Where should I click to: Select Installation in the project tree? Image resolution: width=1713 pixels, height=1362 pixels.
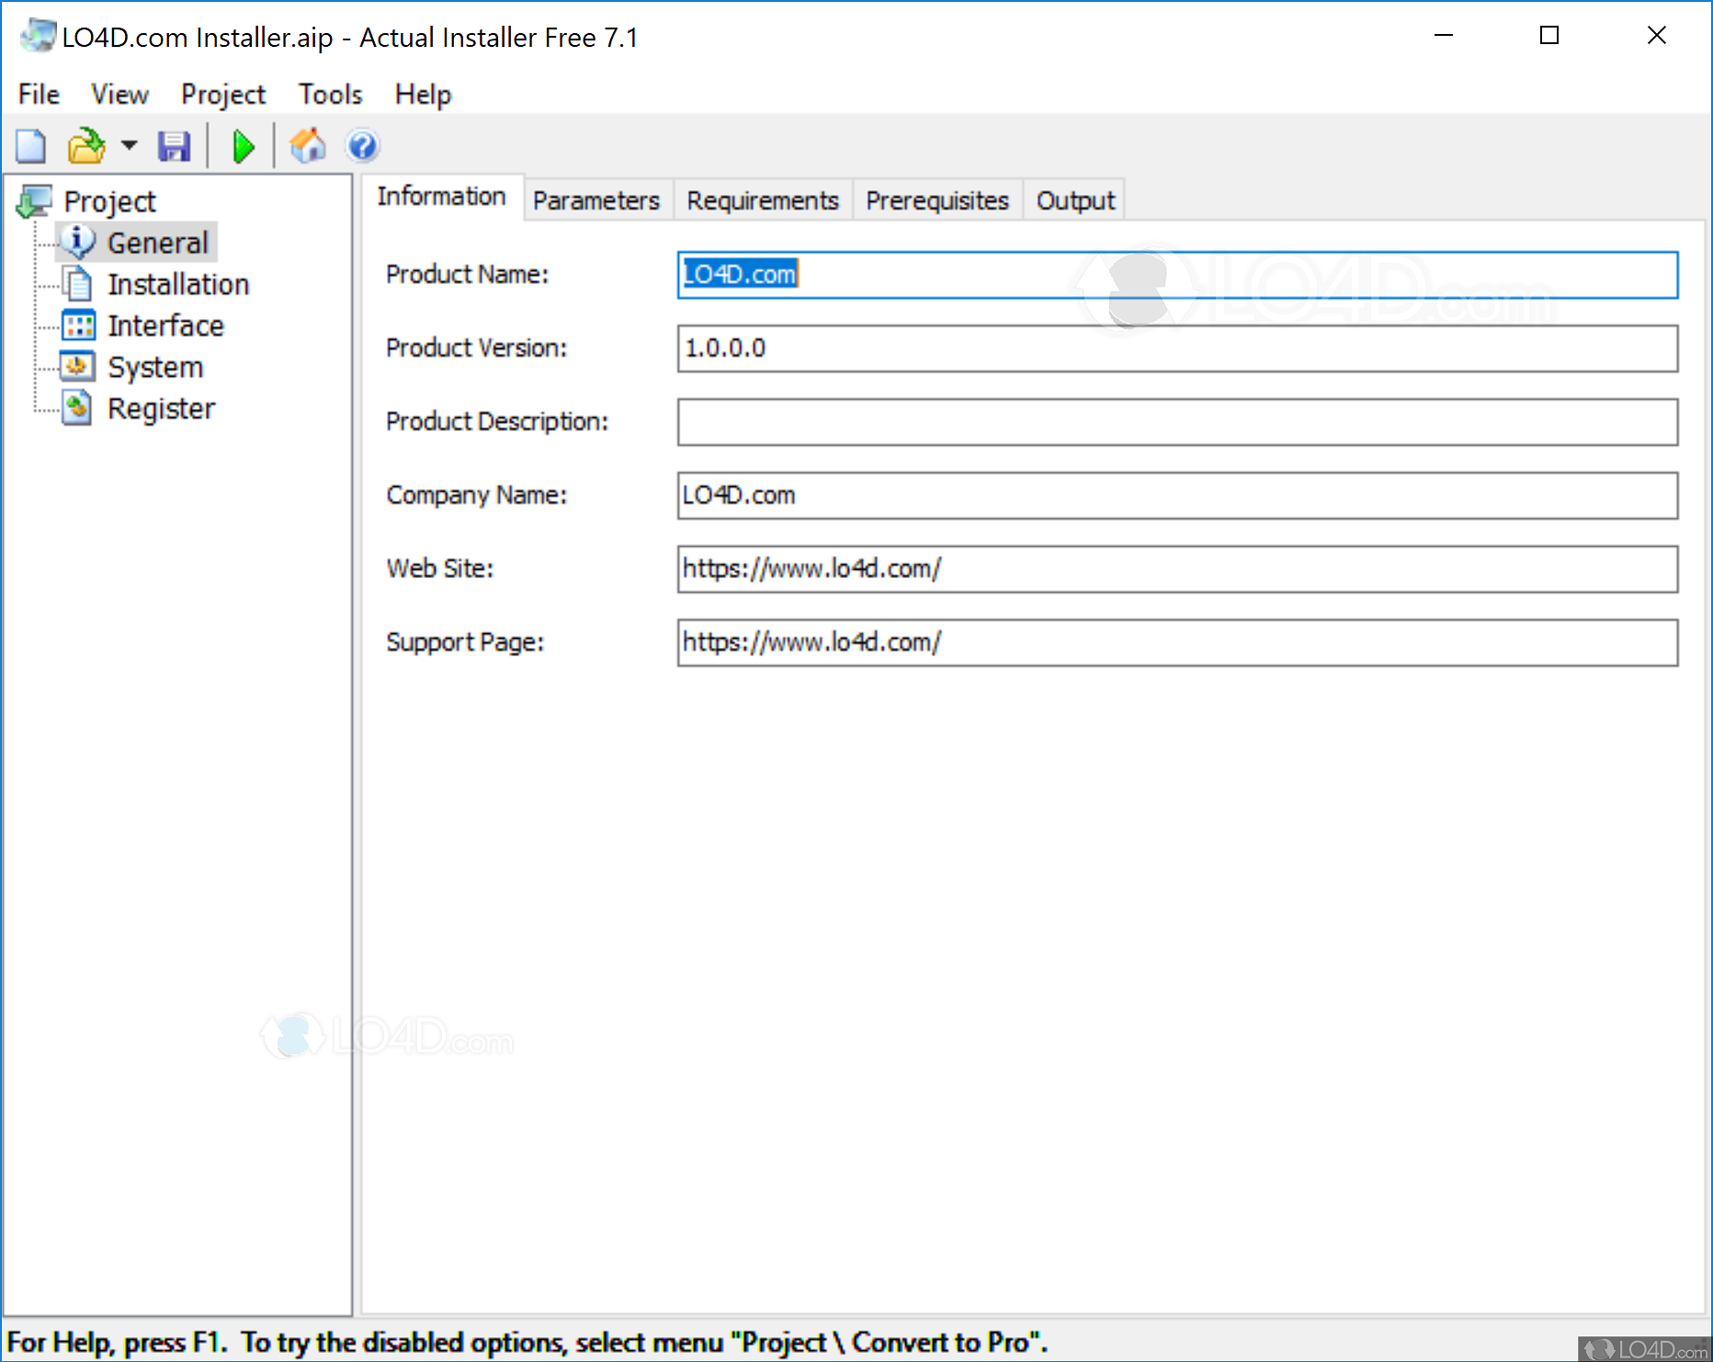pos(177,284)
